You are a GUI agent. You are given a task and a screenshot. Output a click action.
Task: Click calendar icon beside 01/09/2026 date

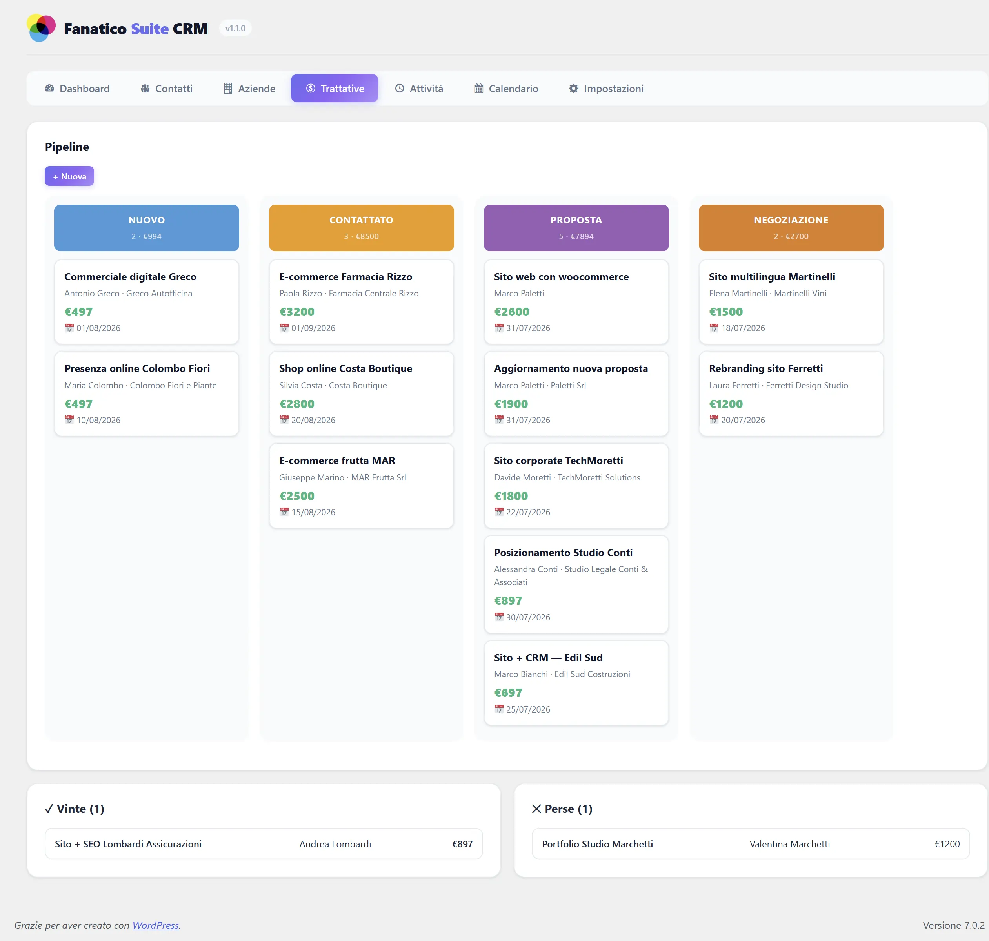(x=284, y=328)
